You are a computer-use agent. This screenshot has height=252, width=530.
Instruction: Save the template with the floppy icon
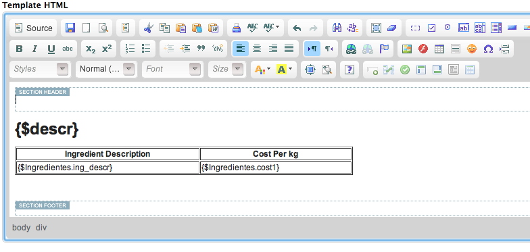tap(70, 28)
